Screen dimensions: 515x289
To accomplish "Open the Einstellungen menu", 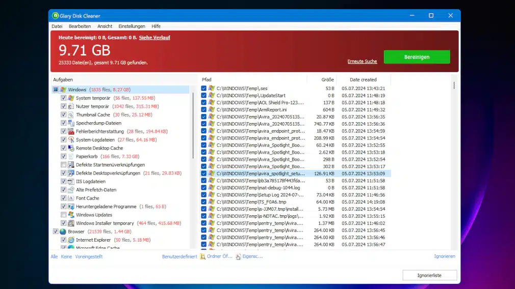I will [x=132, y=26].
